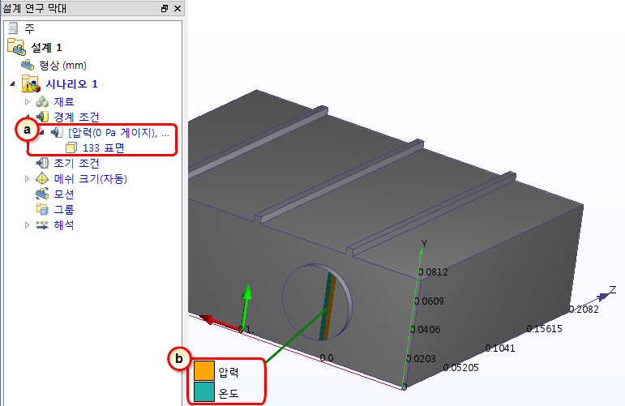The image size is (625, 406).
Task: Click the 0.0609 axis value
Action: pyautogui.click(x=429, y=301)
